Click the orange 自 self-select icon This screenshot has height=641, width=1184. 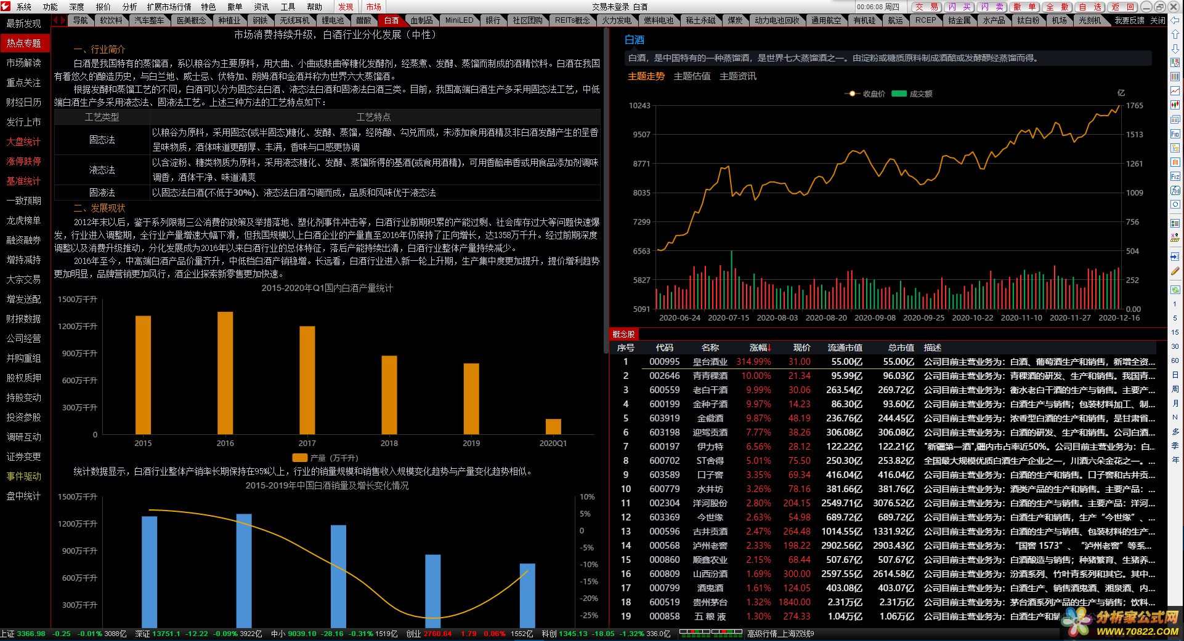(1175, 162)
